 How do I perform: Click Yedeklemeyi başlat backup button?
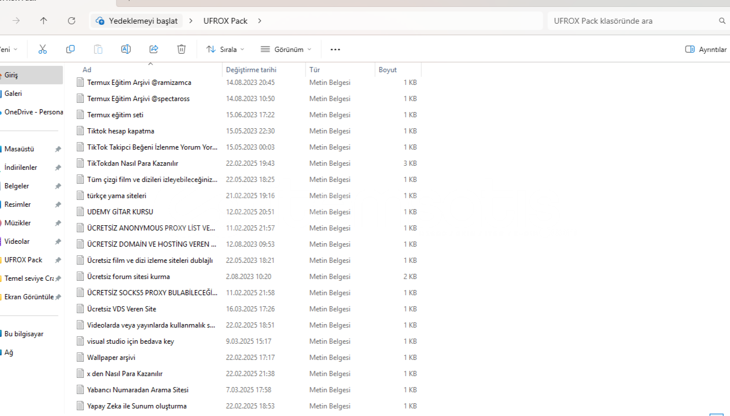pyautogui.click(x=137, y=21)
